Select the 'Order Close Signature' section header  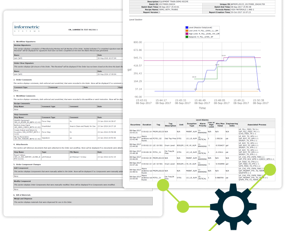pyautogui.click(x=24, y=63)
